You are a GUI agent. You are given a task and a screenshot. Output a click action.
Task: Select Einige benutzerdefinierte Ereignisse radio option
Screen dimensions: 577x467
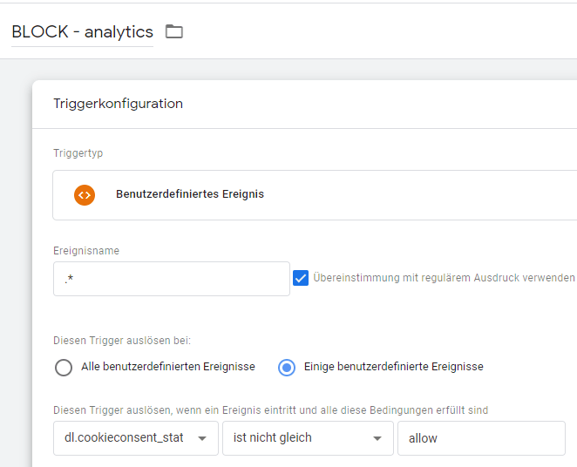point(287,368)
